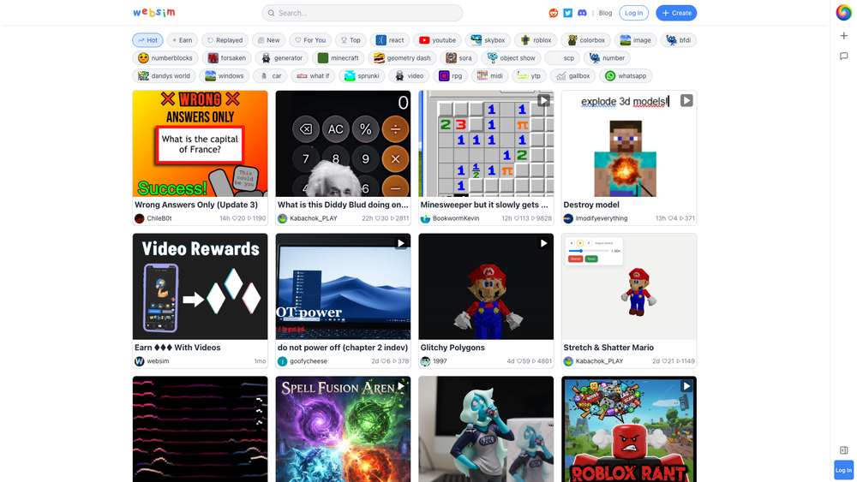Choose the generator tag chip
Viewport: 857px width, 482px height.
pos(281,58)
